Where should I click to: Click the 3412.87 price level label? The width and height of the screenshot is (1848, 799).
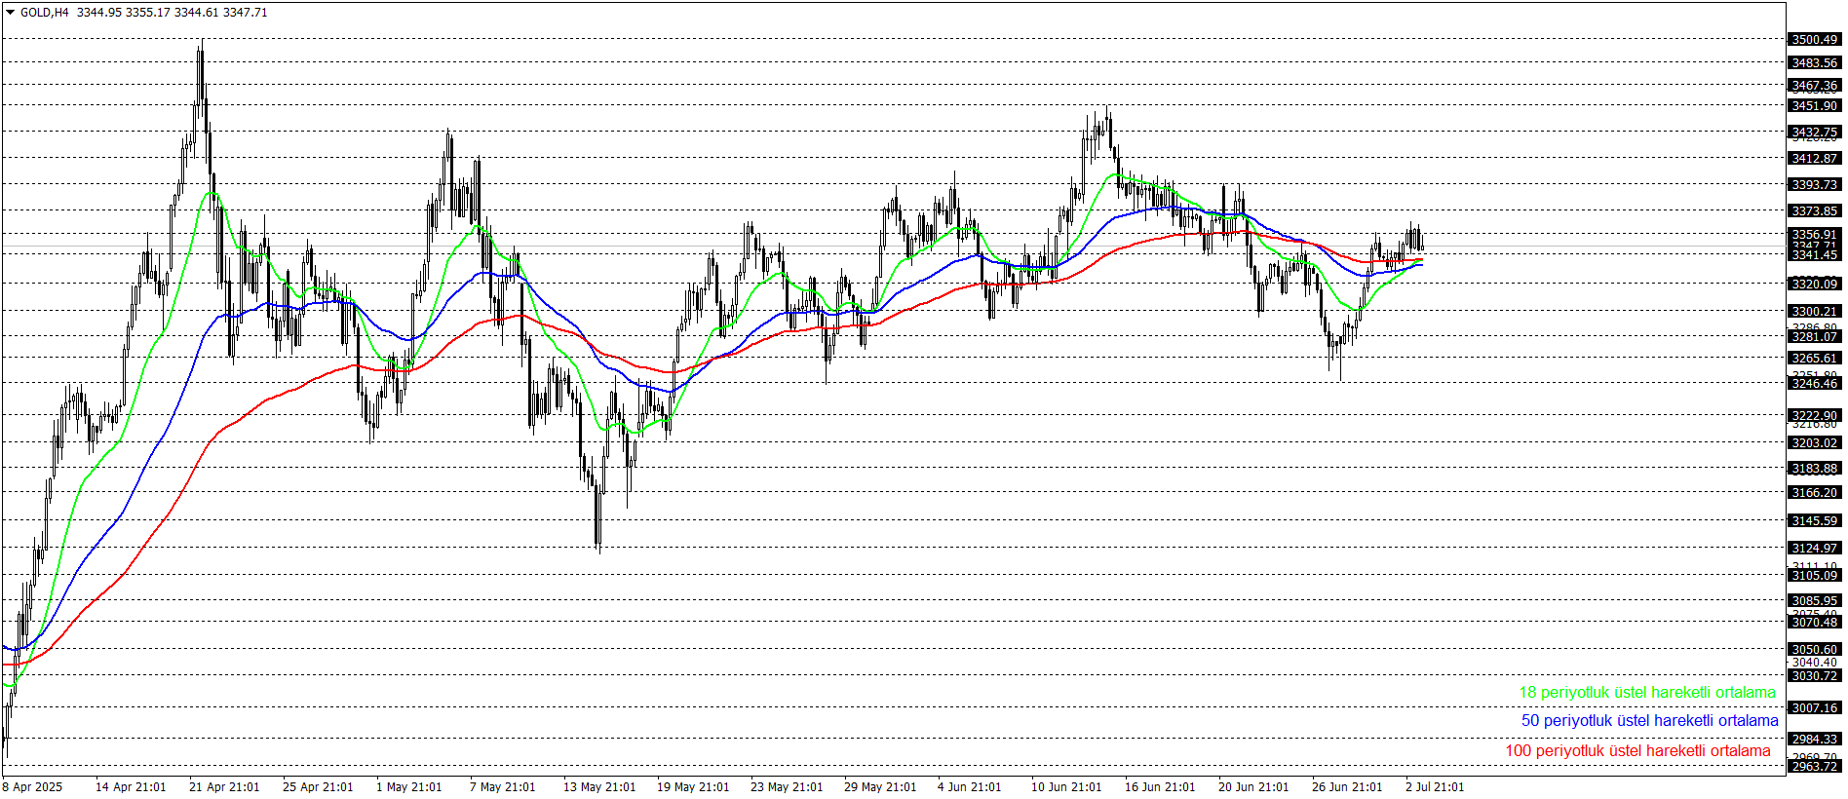tap(1815, 159)
